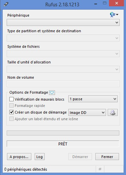The height and width of the screenshot is (175, 126).
Task: Toggle the Formatage rapide checkbox
Action: coord(11,106)
